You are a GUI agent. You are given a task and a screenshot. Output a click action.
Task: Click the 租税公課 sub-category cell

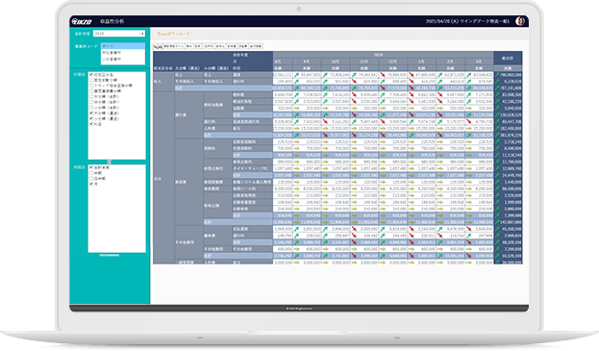(217, 206)
